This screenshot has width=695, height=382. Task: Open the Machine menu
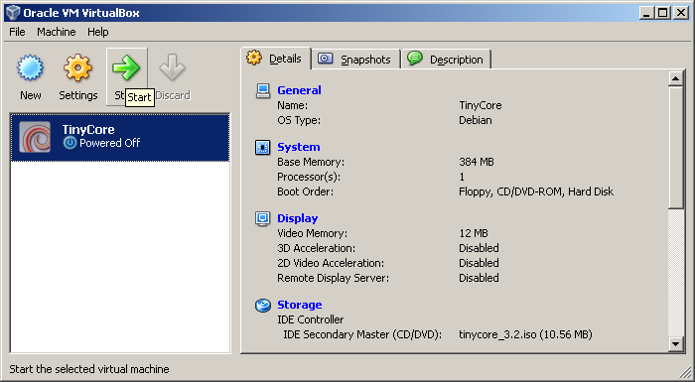[x=57, y=32]
